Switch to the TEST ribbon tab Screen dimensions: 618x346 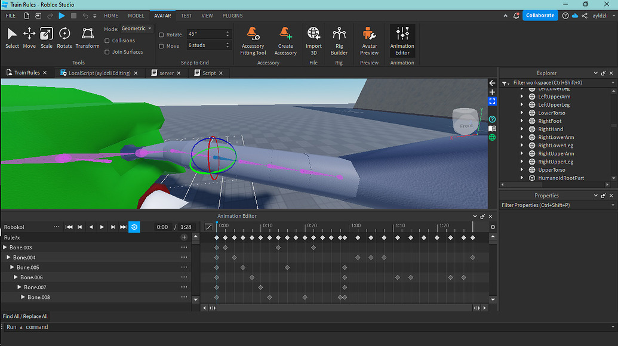[186, 16]
